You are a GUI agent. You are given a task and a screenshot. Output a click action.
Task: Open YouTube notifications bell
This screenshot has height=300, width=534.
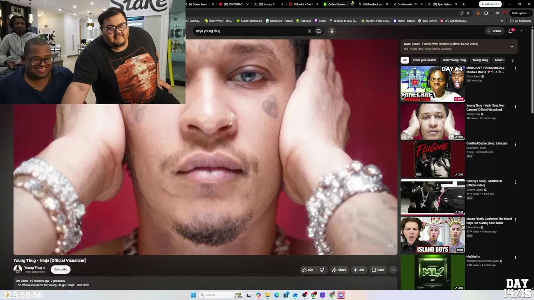pos(511,31)
